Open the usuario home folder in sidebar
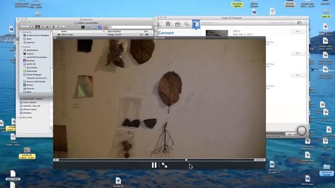 (28, 54)
